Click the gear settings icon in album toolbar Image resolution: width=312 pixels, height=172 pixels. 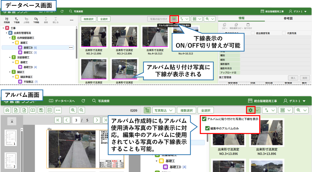pyautogui.click(x=250, y=110)
